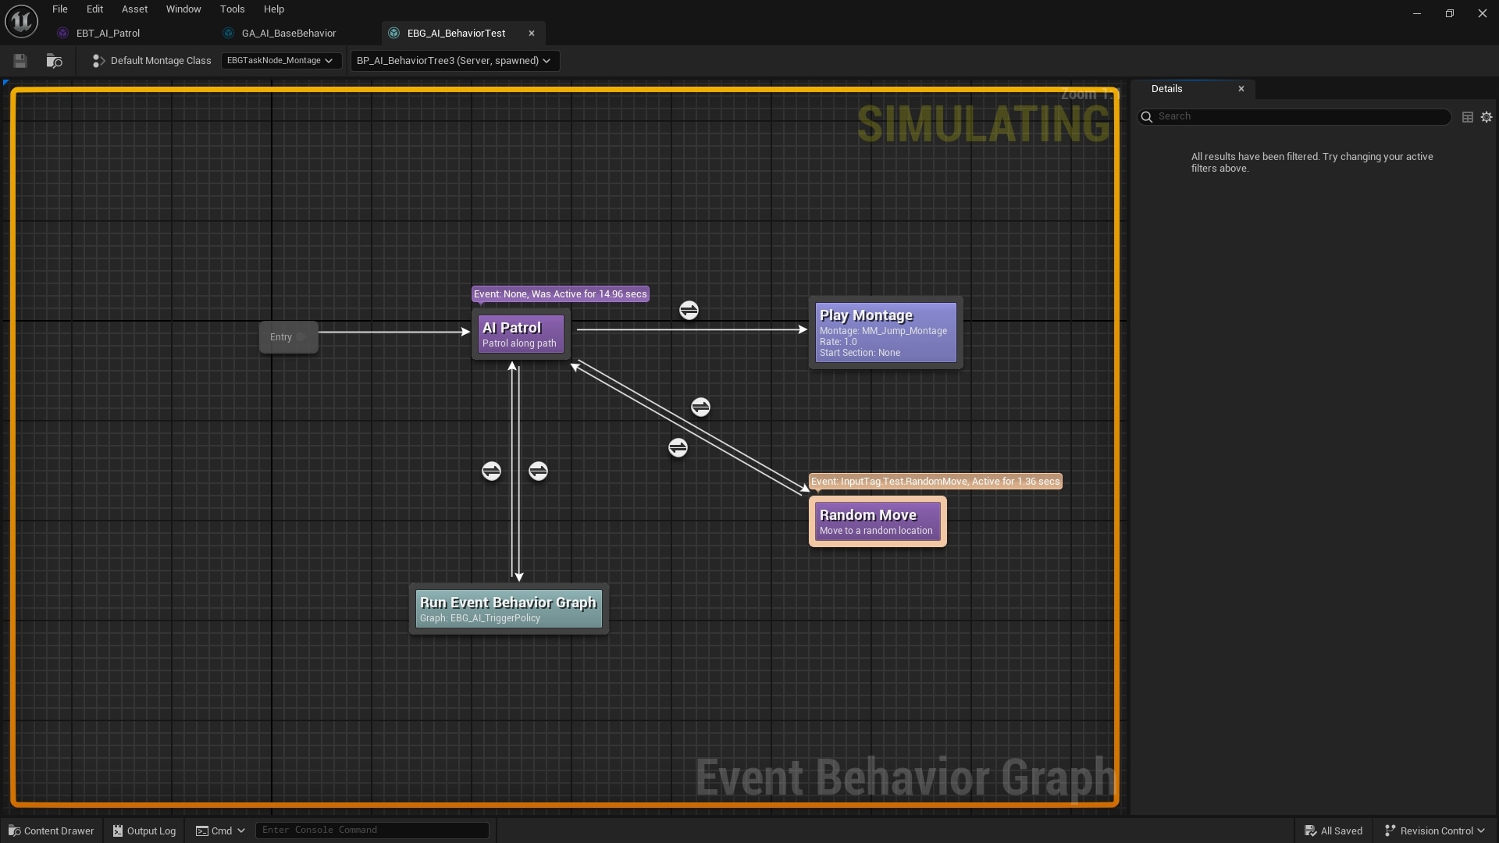Select the Random Move node

click(x=877, y=521)
